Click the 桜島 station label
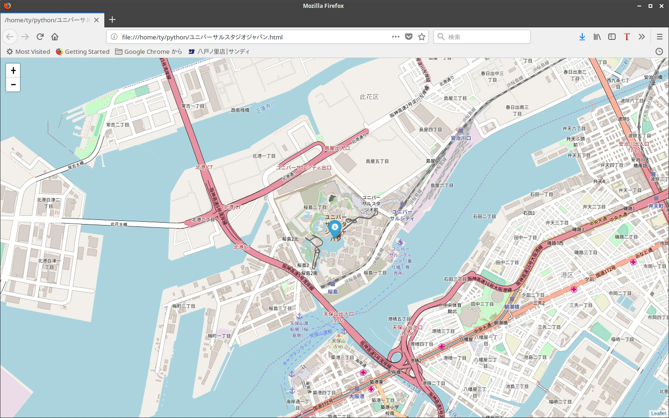The height and width of the screenshot is (418, 669). [x=333, y=292]
